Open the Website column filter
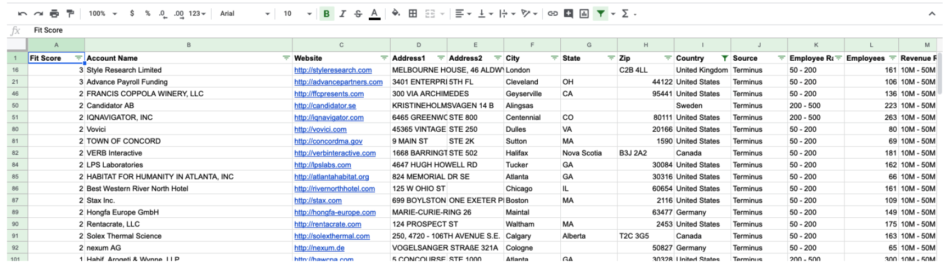Screen dimensions: 946x267 [384, 58]
